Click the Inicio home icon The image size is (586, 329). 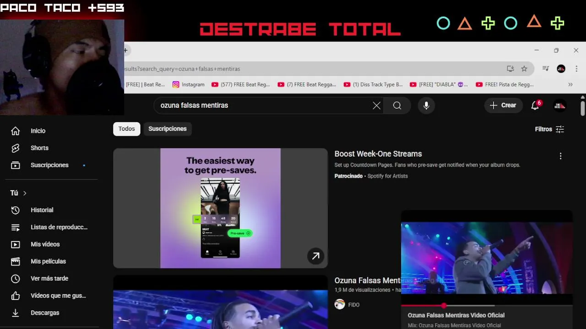pos(16,131)
